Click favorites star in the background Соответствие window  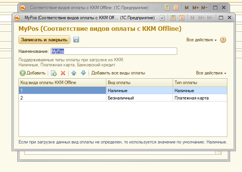click(x=156, y=8)
